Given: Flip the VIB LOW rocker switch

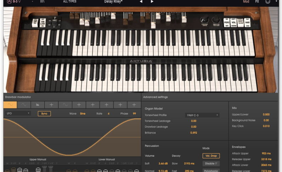Looking at the screenshot, I should pos(43,22).
